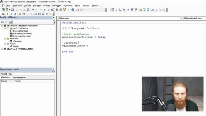206x116 pixels.
Task: Outdent the selected code lines
Action: [136, 10]
